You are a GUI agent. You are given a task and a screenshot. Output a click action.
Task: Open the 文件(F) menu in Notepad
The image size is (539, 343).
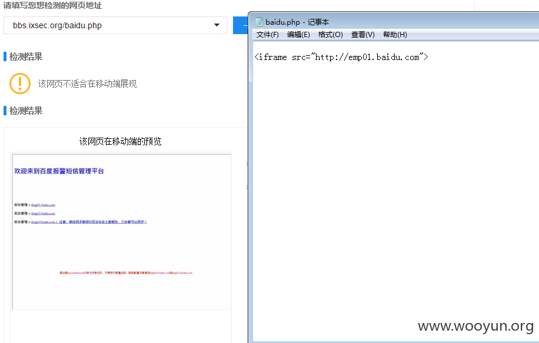click(x=267, y=35)
